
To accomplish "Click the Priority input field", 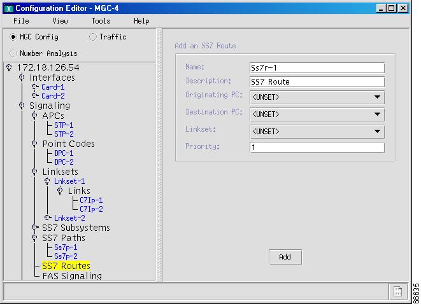I will pos(317,148).
